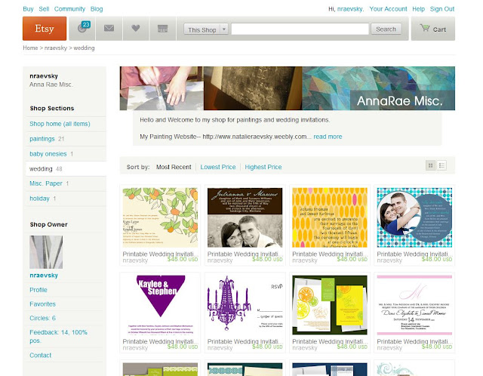Open the favorites heart icon

[136, 29]
